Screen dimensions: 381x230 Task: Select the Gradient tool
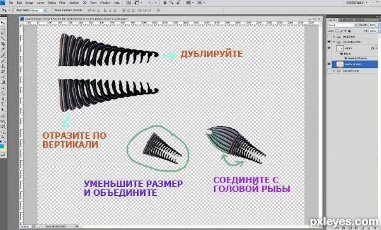coord(3,82)
